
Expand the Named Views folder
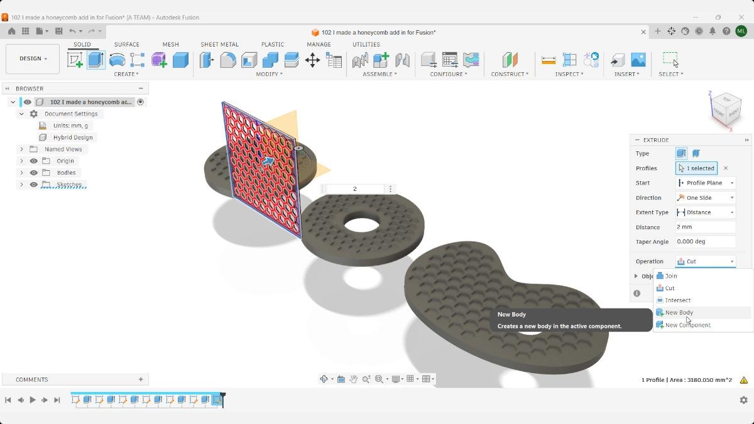pos(21,149)
